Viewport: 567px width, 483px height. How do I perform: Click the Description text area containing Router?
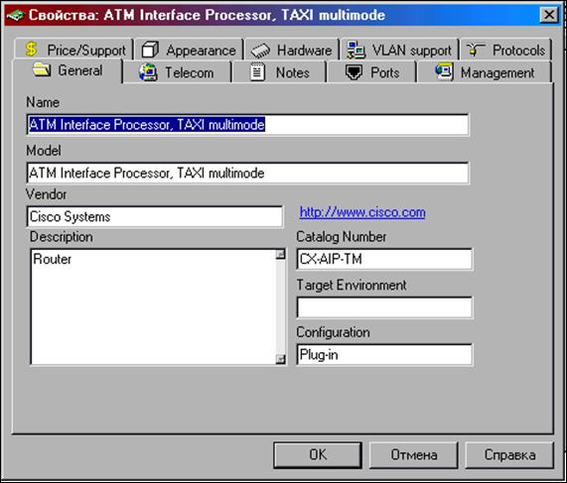click(x=153, y=306)
